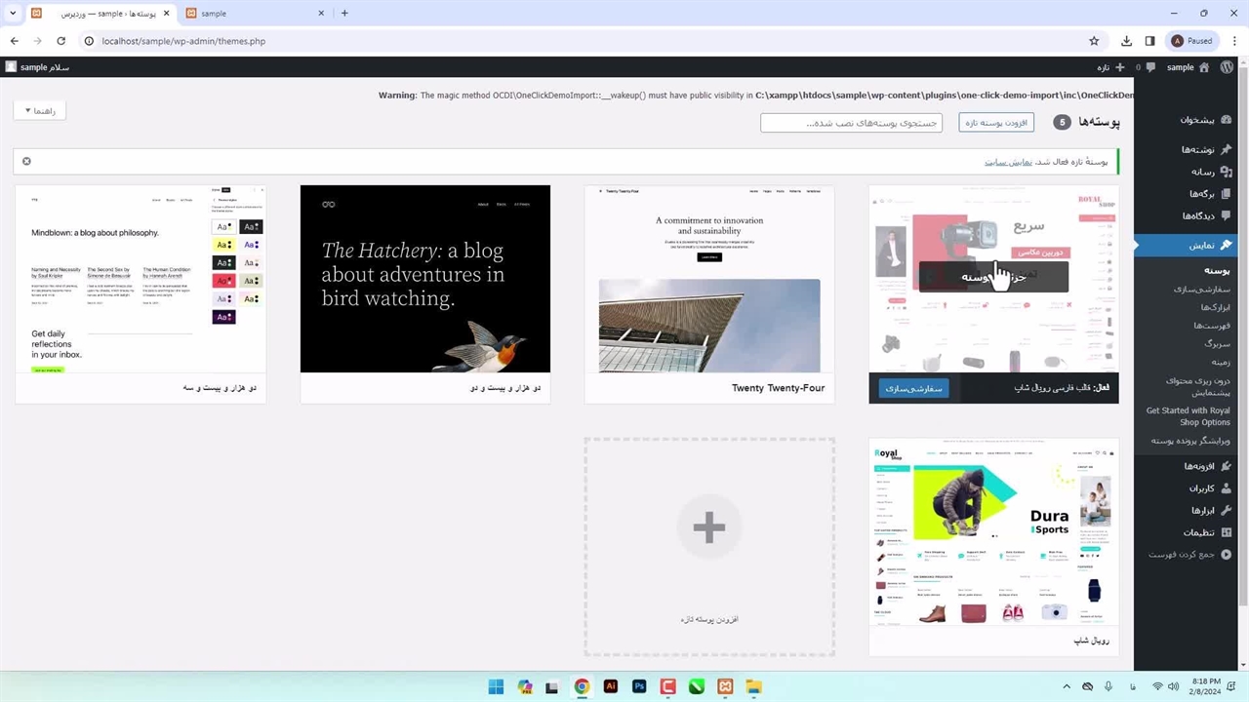Click the View Site (نمایش سایت) link in notice
This screenshot has height=702, width=1249.
[1008, 162]
